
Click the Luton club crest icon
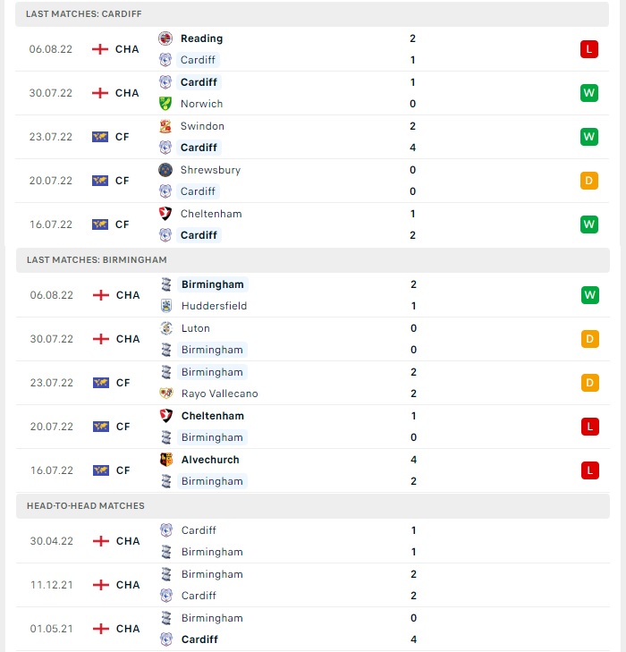point(166,328)
